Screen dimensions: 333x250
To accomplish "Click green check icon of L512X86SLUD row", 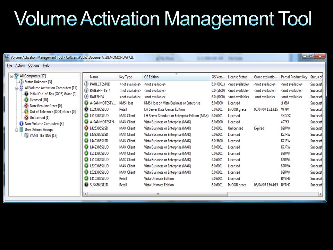I will (x=86, y=116).
